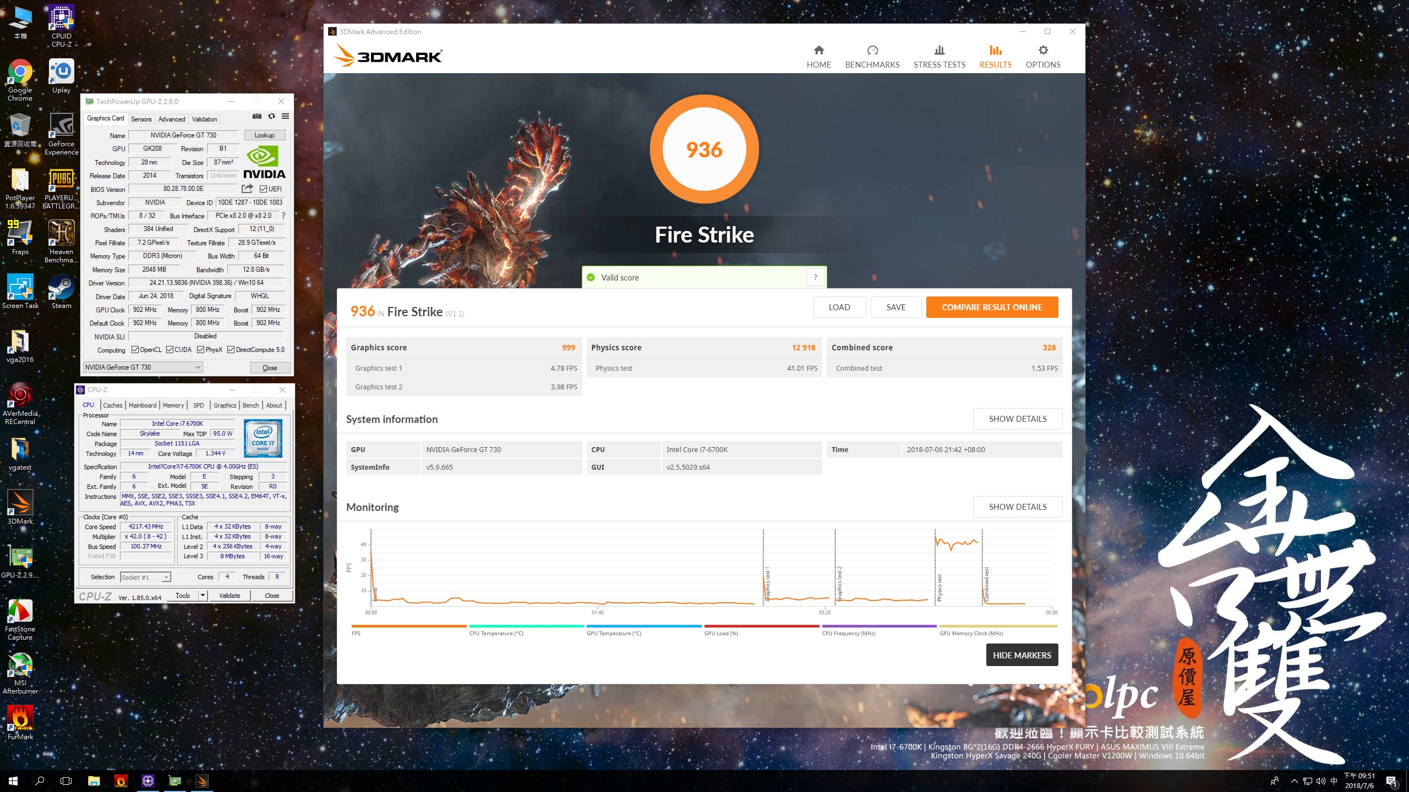The image size is (1409, 792).
Task: Click SHOW DETAILS for Monitoring
Action: pyautogui.click(x=1017, y=507)
